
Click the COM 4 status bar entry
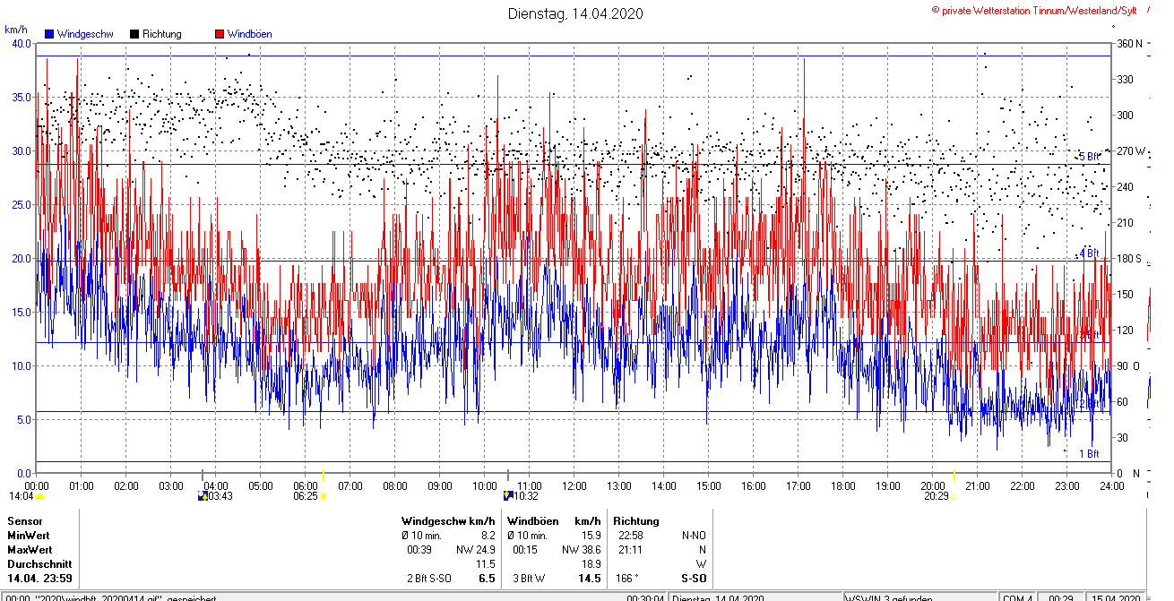pos(1016,598)
